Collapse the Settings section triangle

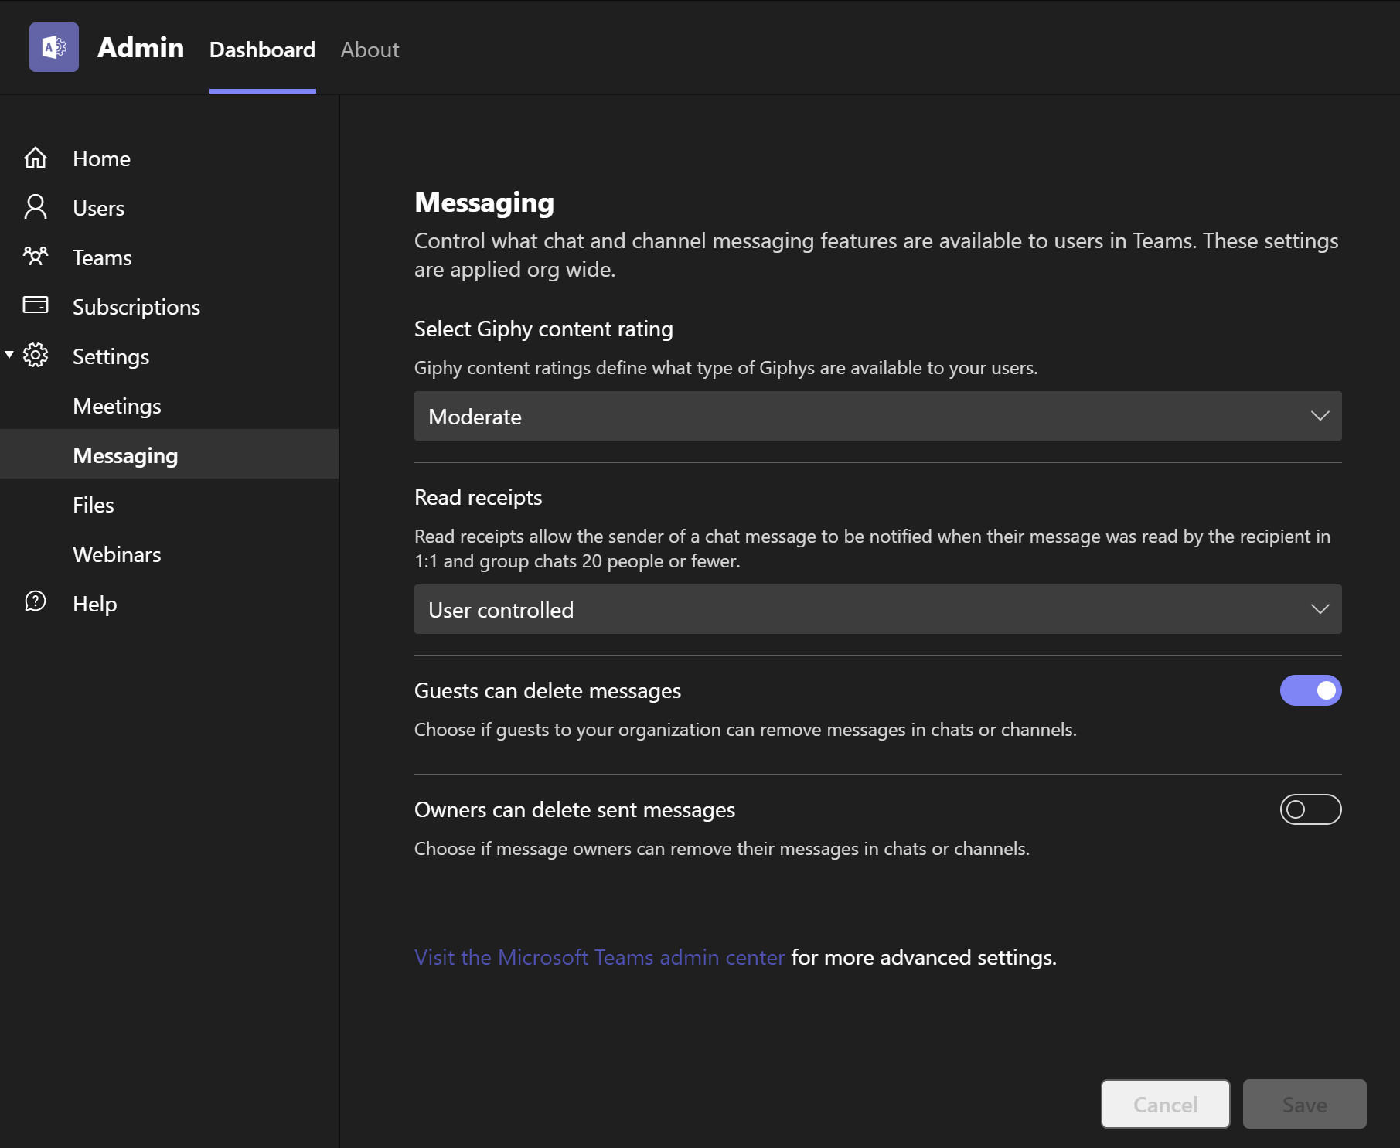pyautogui.click(x=9, y=355)
